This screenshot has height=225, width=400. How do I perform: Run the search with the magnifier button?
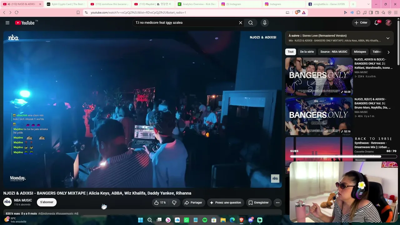(251, 23)
